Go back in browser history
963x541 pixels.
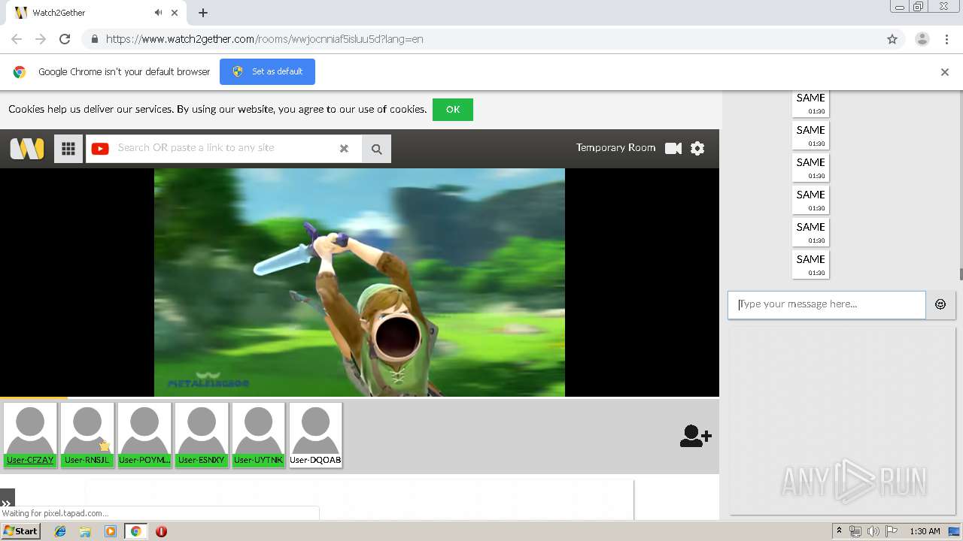(x=17, y=39)
